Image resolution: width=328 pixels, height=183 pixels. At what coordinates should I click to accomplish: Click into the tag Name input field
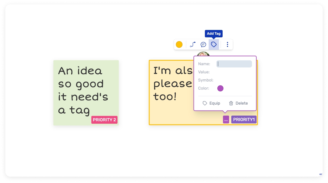(234, 64)
